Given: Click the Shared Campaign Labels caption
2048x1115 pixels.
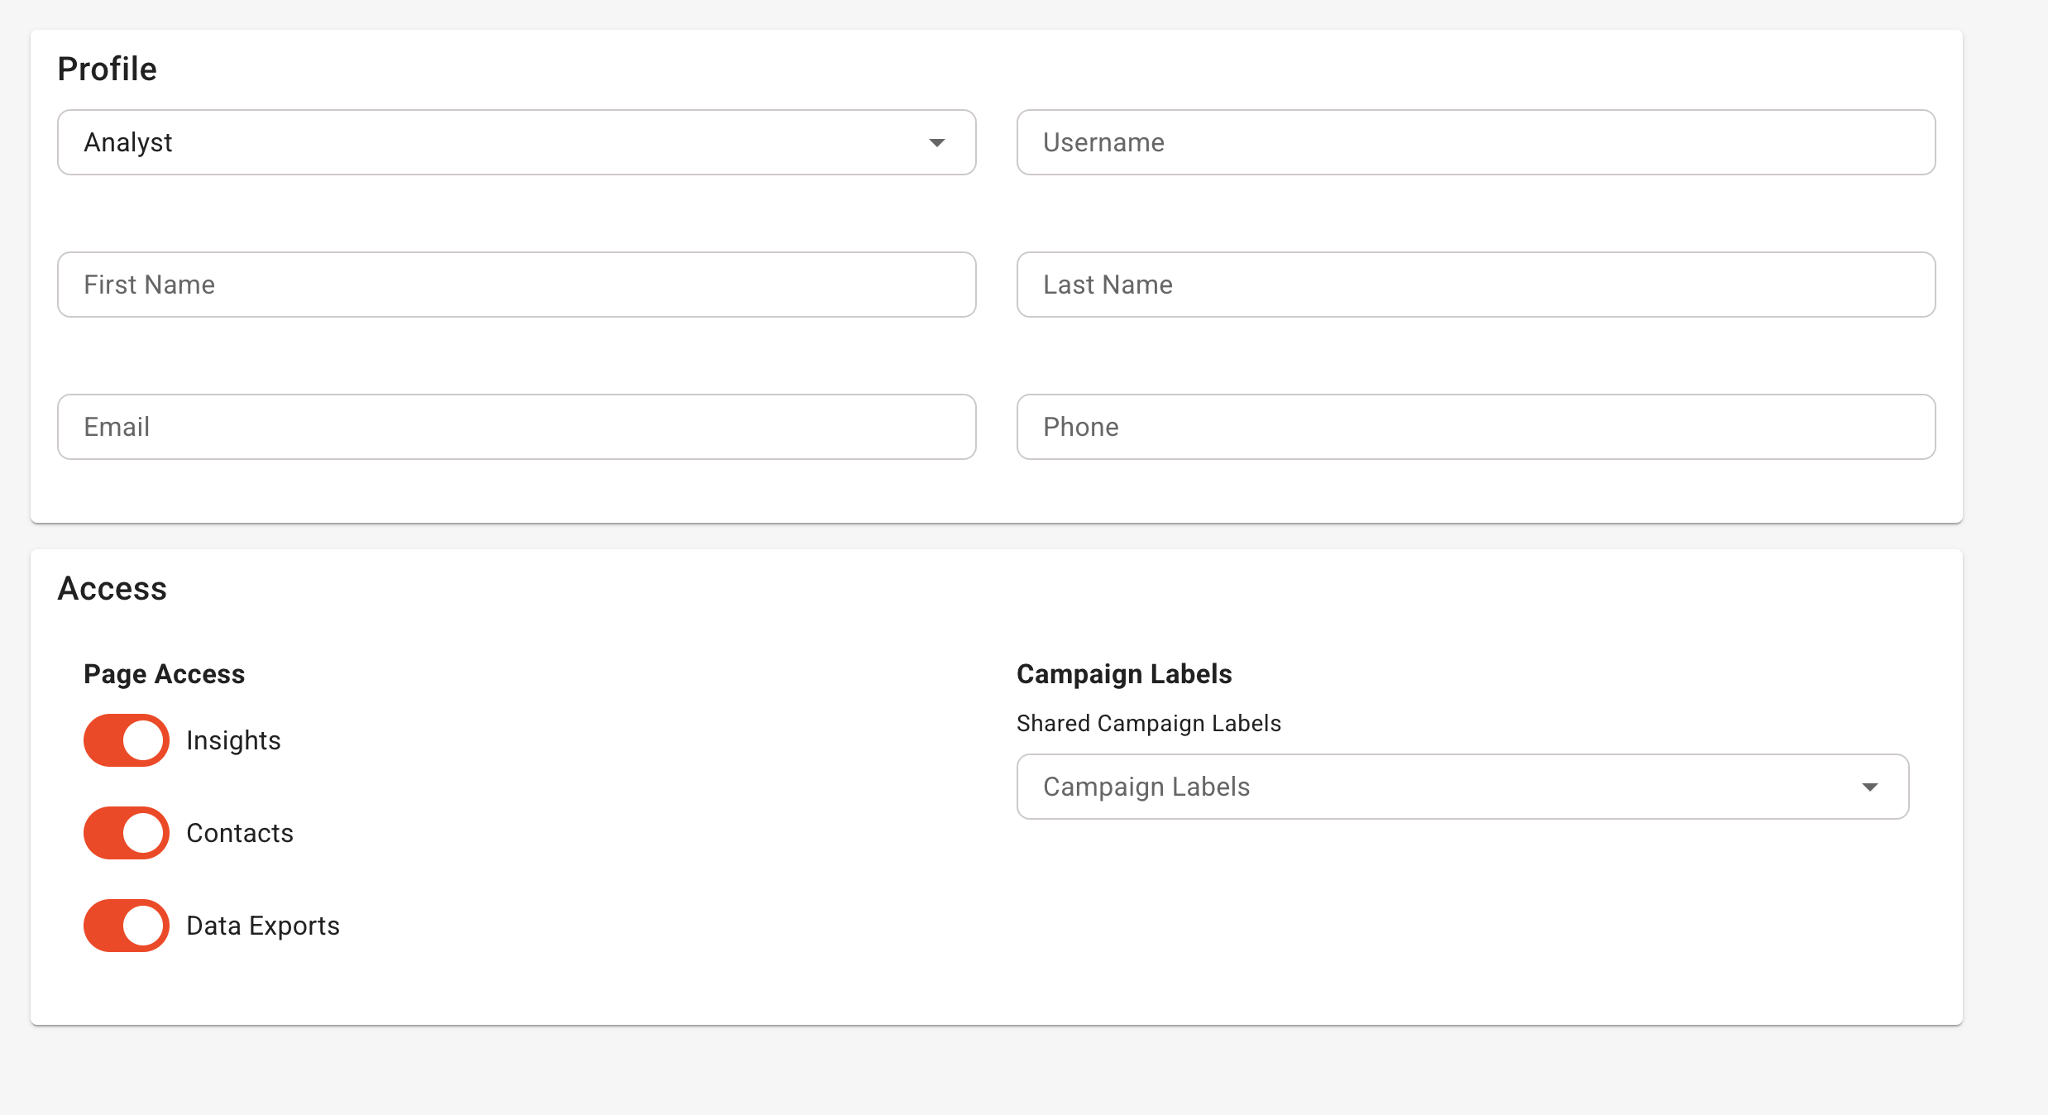Looking at the screenshot, I should pyautogui.click(x=1148, y=724).
